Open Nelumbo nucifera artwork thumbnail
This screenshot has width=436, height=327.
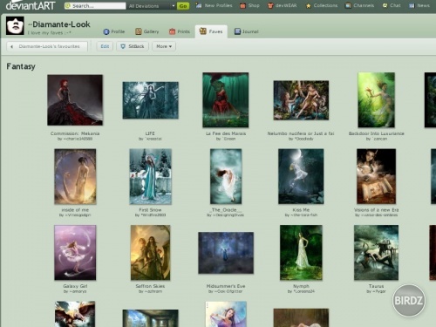[x=301, y=100]
